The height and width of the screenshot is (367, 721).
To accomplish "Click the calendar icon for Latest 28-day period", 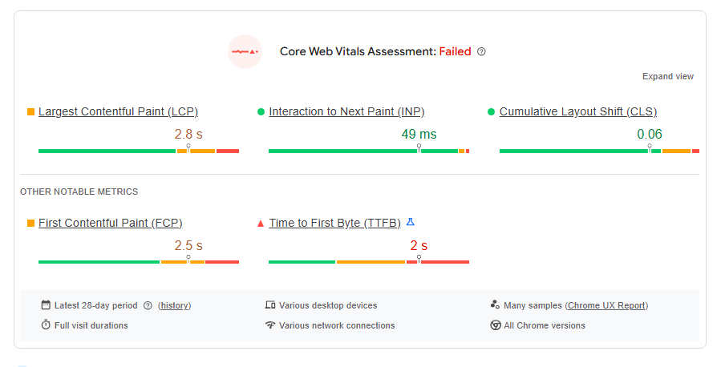I will click(46, 305).
